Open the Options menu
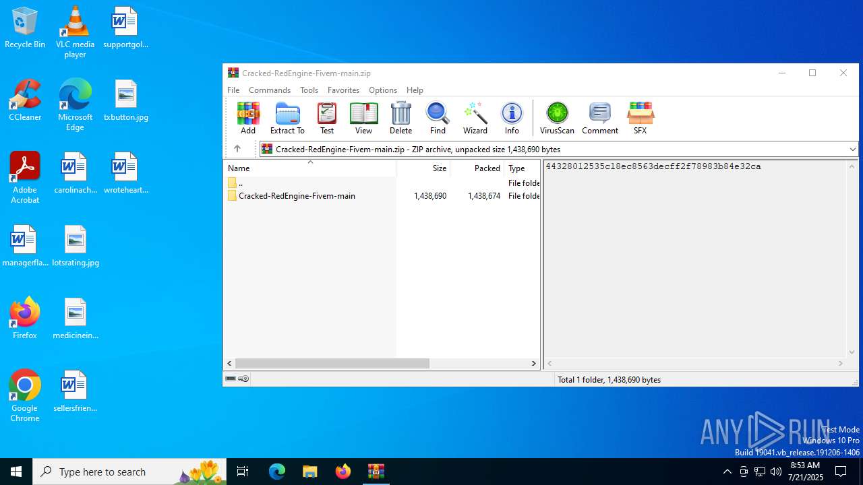863x485 pixels. [x=383, y=90]
